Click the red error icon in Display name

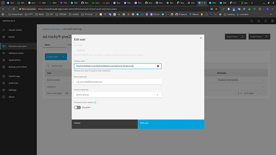click(158, 66)
